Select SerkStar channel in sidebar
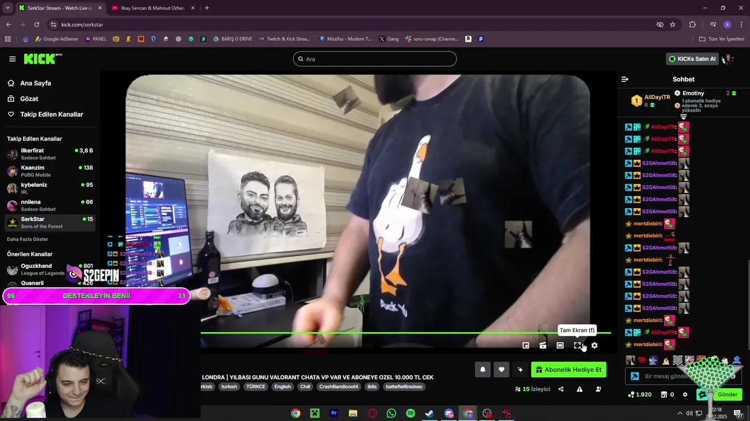 (x=50, y=222)
